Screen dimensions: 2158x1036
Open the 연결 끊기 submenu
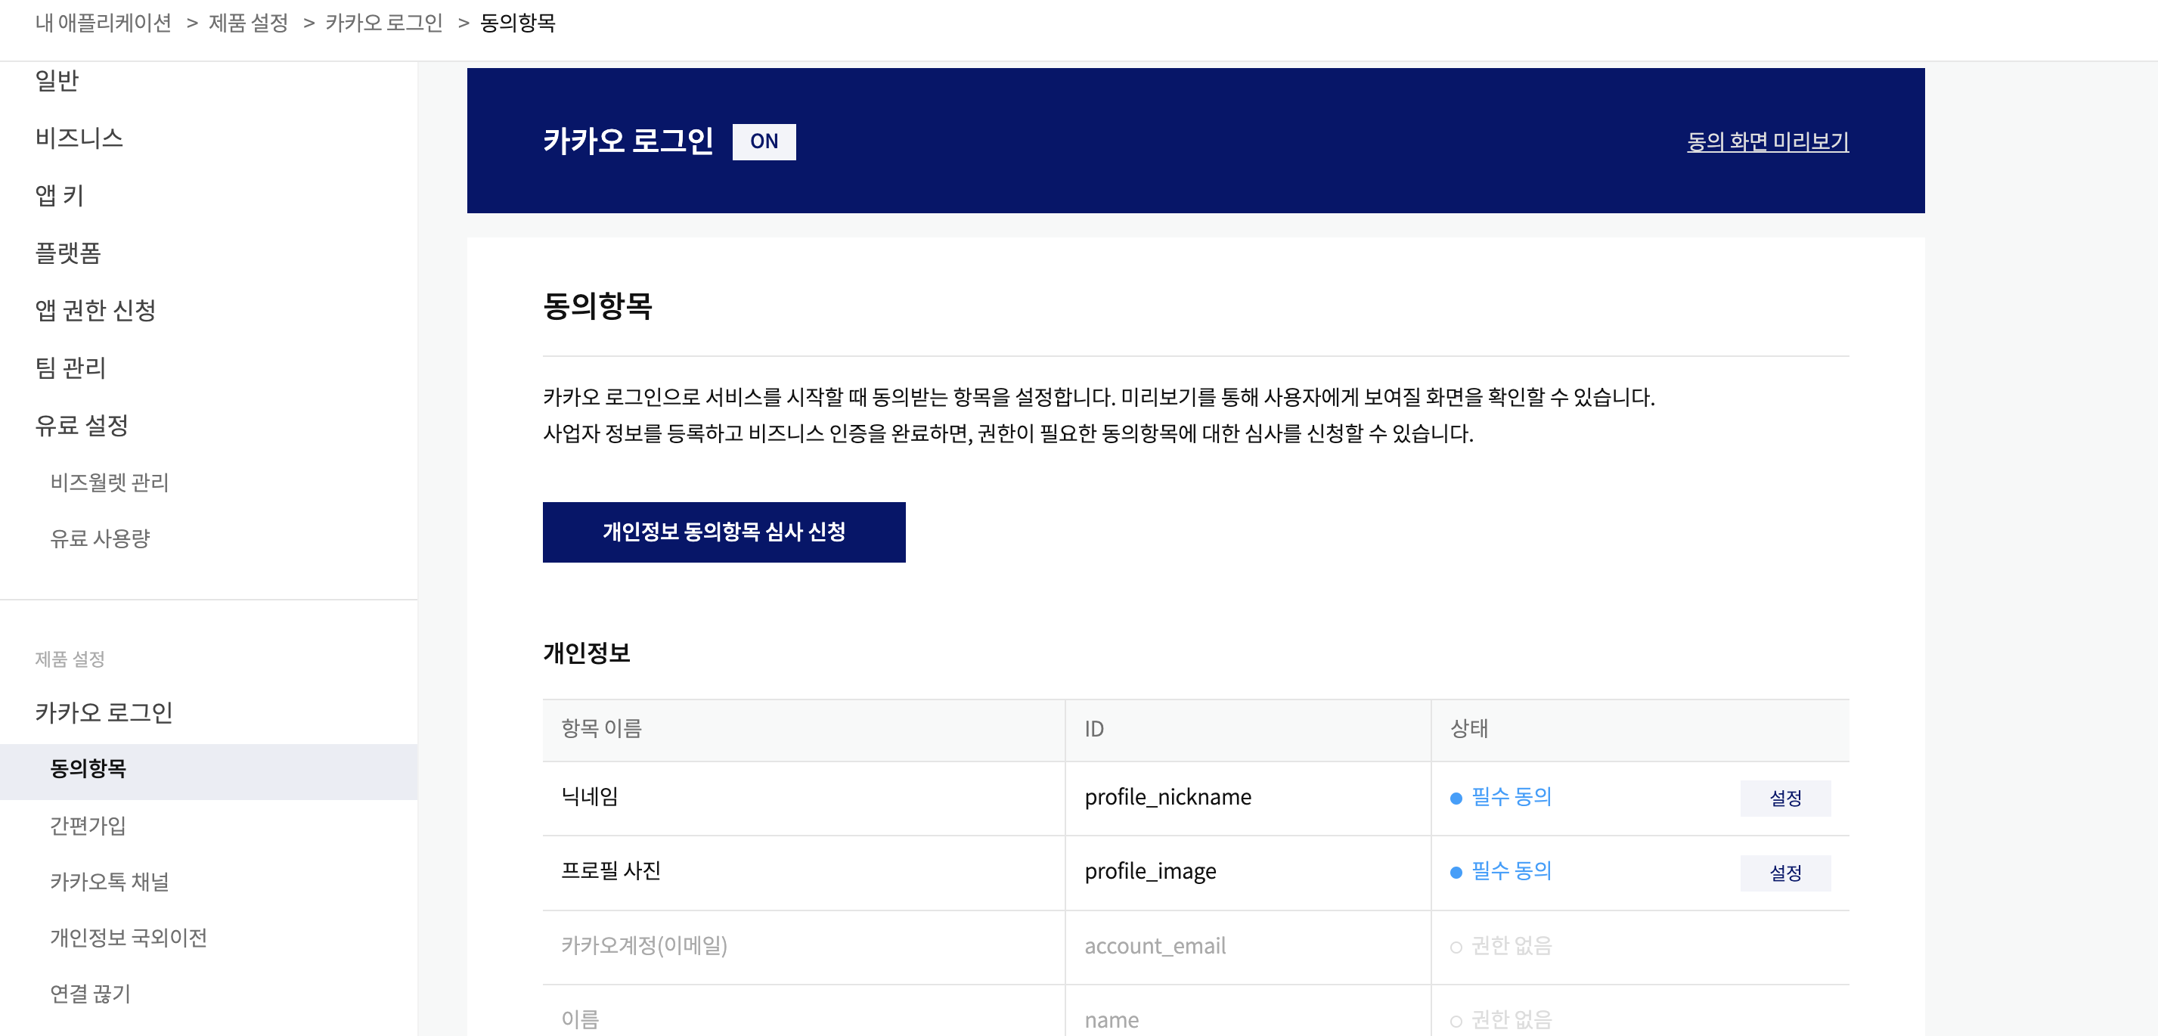pos(91,994)
